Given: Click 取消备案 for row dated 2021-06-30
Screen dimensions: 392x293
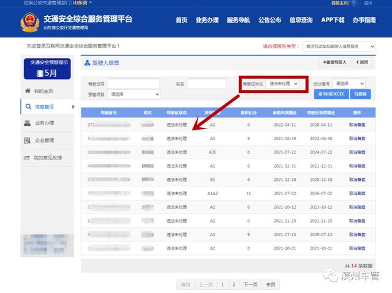Looking at the screenshot, I should pyautogui.click(x=357, y=138).
